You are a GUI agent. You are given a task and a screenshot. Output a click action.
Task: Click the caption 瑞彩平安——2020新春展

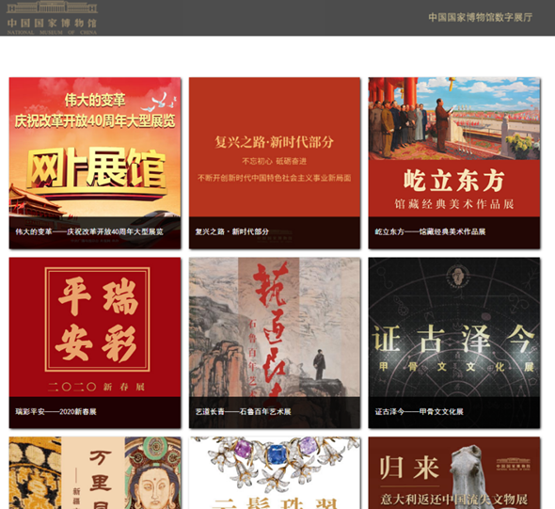tap(55, 412)
